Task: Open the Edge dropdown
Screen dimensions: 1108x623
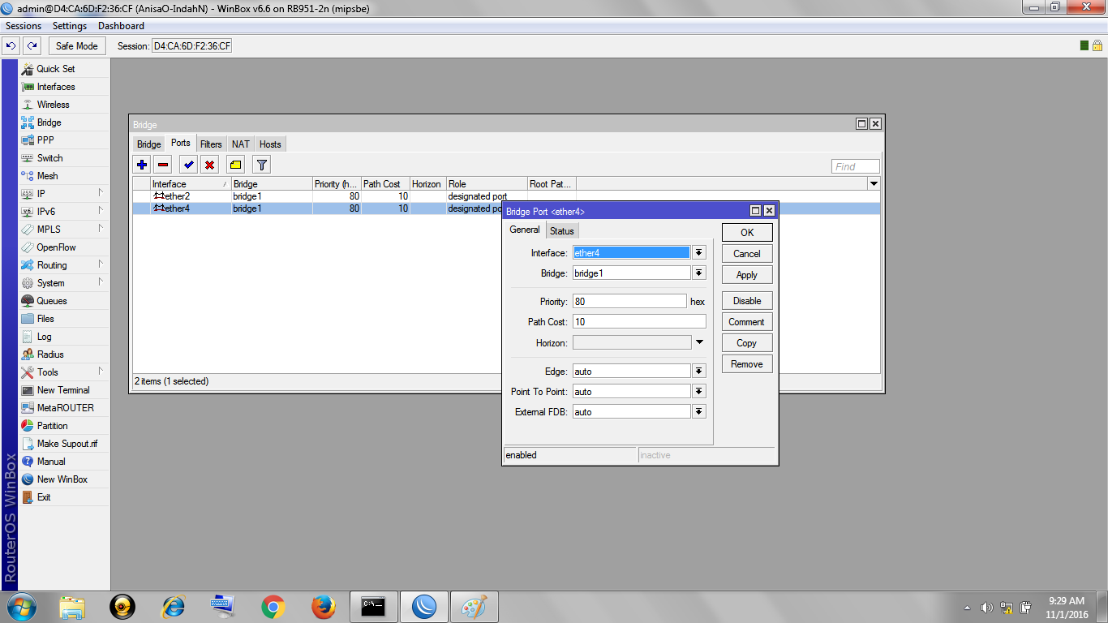Action: pyautogui.click(x=698, y=371)
